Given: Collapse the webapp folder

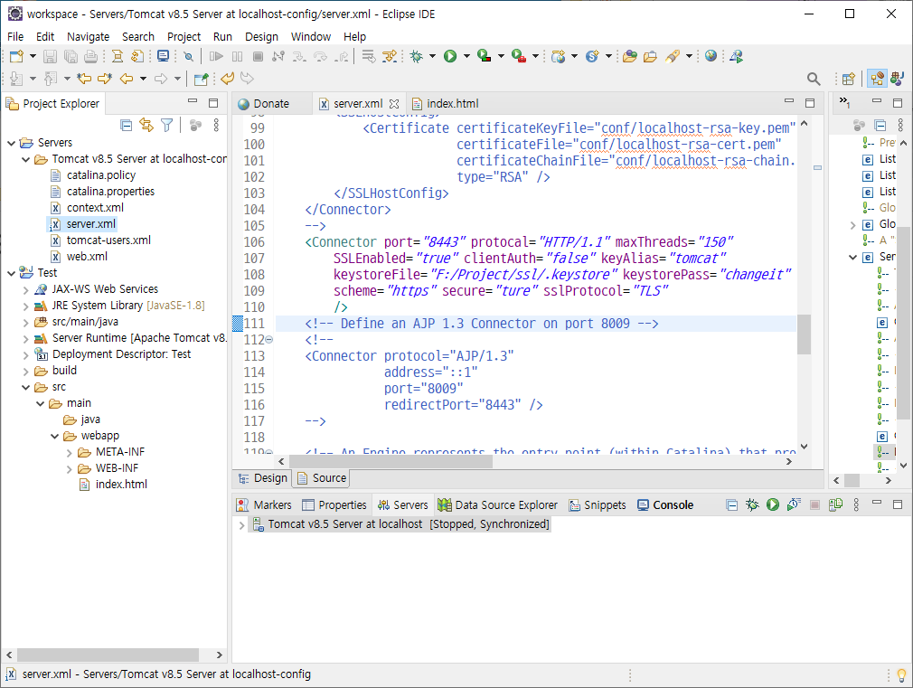Looking at the screenshot, I should click(55, 437).
